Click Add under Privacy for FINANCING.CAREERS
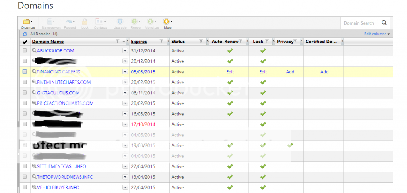 (290, 72)
